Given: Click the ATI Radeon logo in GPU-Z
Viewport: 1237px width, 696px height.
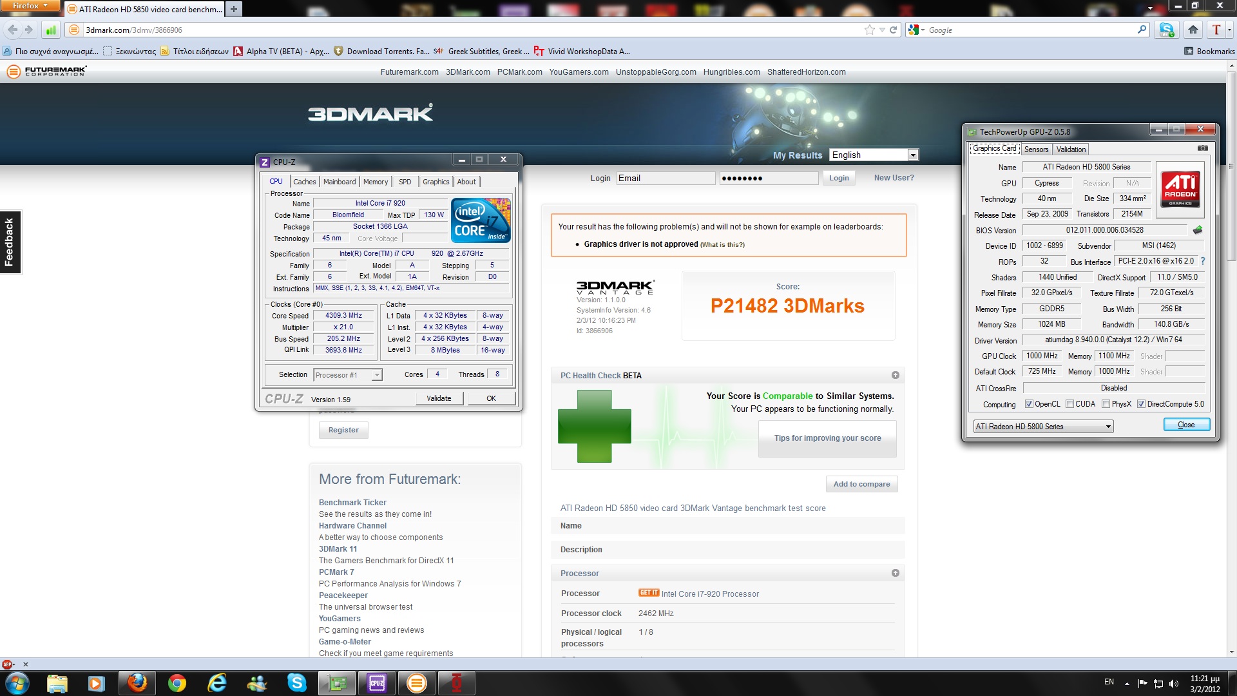Looking at the screenshot, I should (x=1180, y=189).
